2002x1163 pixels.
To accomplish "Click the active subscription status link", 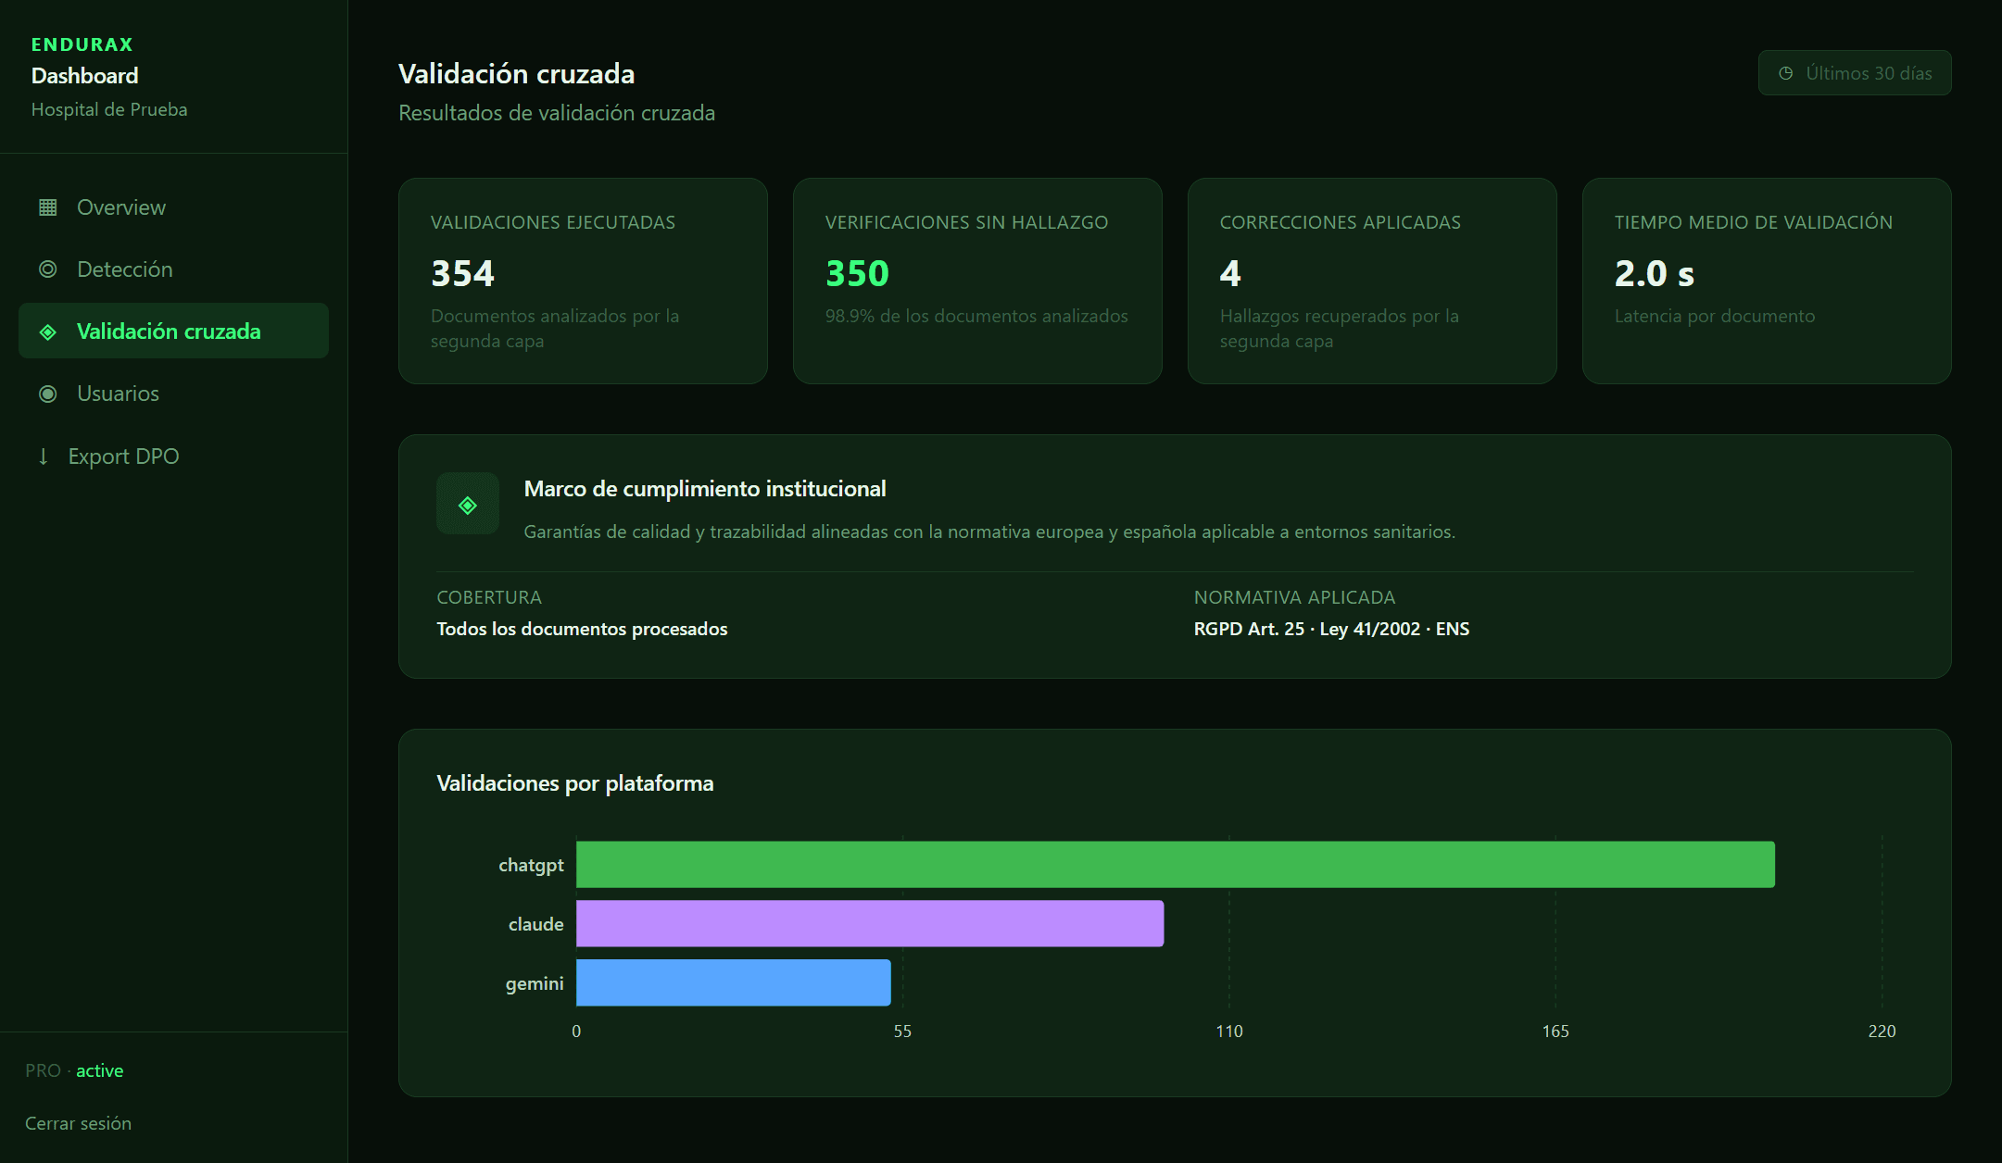I will tap(99, 1069).
